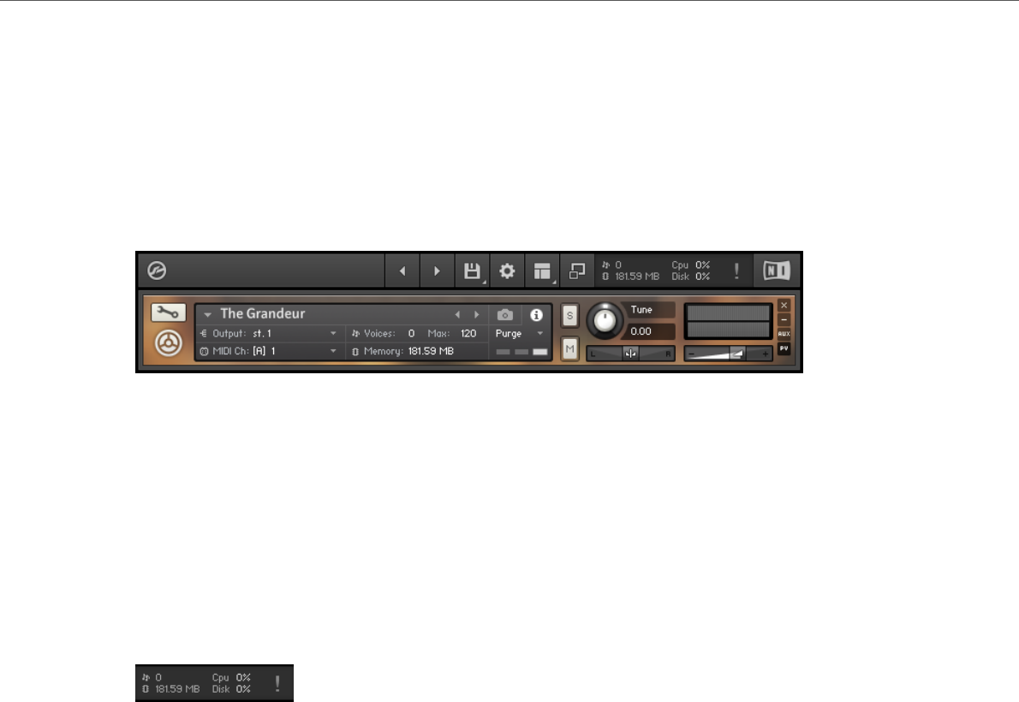Open the Output st. 1 dropdown
Viewport: 1019px width, 702px height.
(268, 334)
